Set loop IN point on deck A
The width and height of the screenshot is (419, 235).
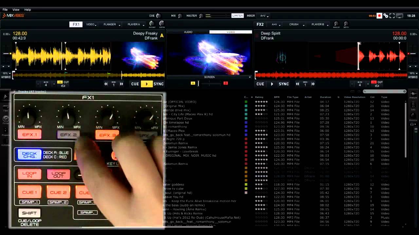click(x=60, y=82)
